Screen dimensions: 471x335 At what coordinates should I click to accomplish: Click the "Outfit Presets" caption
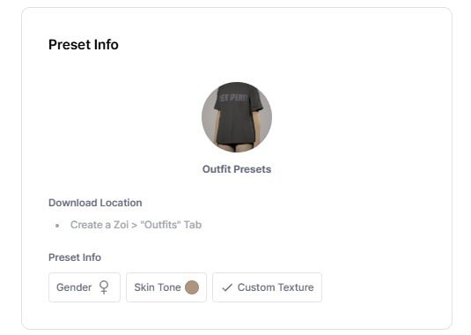pos(237,169)
